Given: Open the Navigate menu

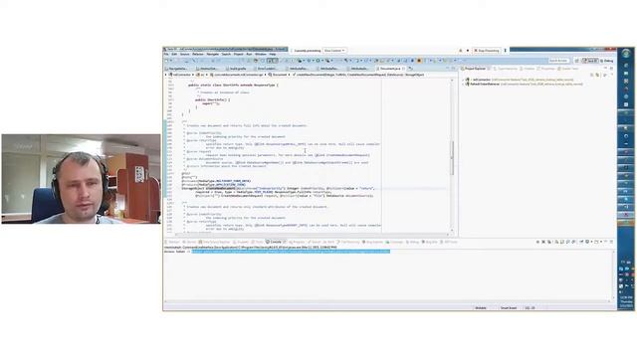Looking at the screenshot, I should pyautogui.click(x=212, y=54).
